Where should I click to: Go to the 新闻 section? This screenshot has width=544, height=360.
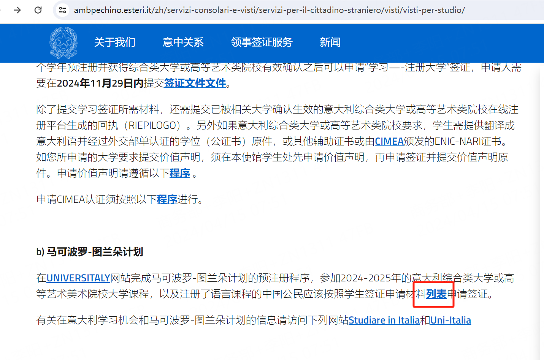click(x=330, y=42)
